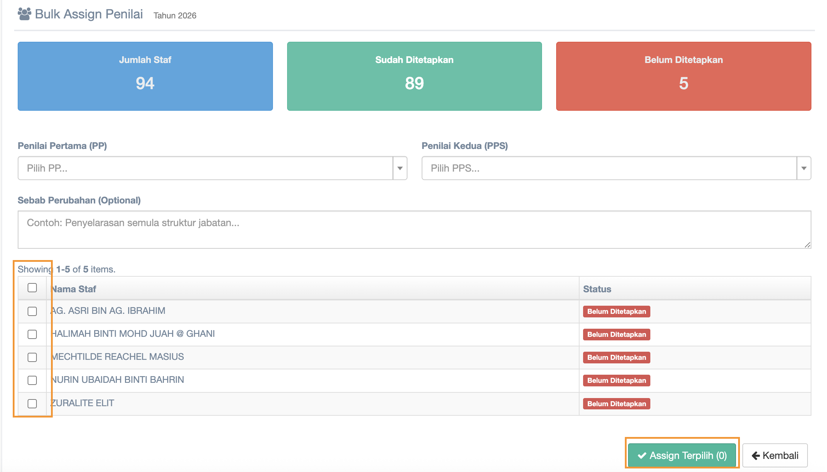Image resolution: width=827 pixels, height=472 pixels.
Task: Click the Sudah Ditetapkan green card
Action: (x=414, y=76)
